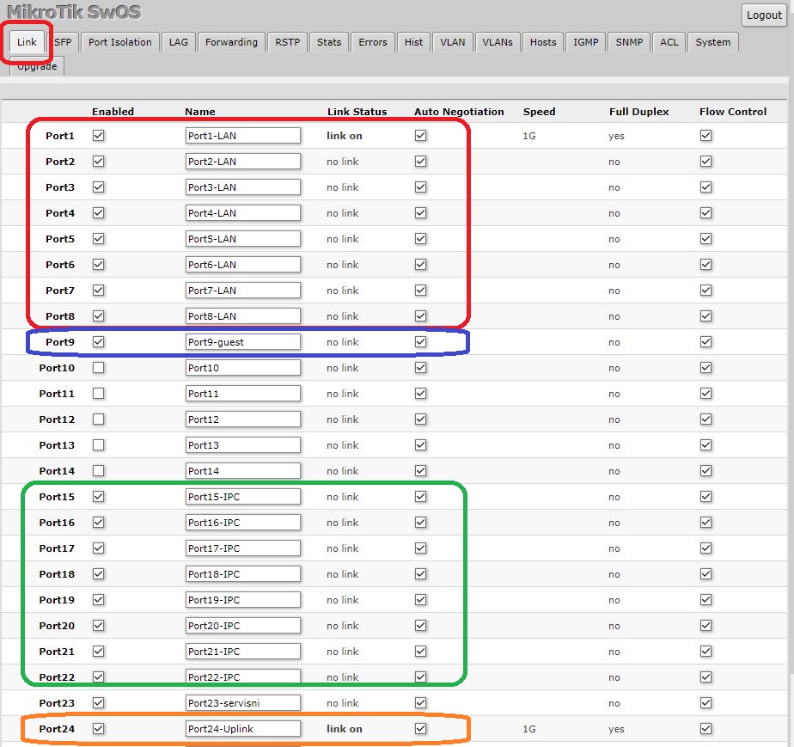Enable Port14 via its Enabled checkbox

(99, 471)
